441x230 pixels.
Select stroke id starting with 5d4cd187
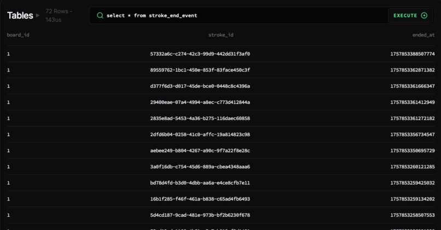click(x=200, y=215)
